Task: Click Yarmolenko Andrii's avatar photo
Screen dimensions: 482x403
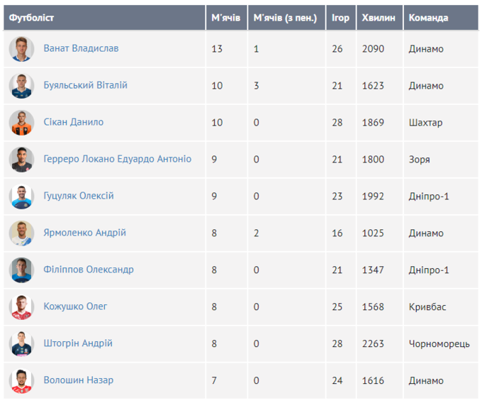Action: click(21, 233)
